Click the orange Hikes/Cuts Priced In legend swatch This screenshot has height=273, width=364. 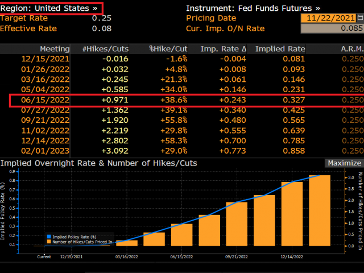[x=49, y=242]
